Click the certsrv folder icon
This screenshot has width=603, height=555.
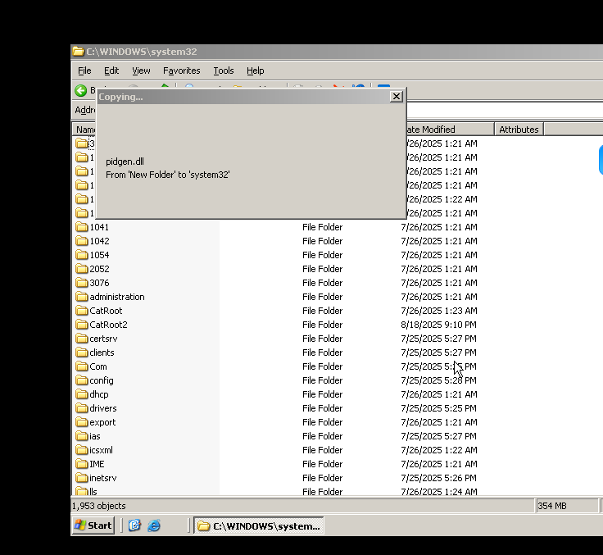[x=82, y=339]
